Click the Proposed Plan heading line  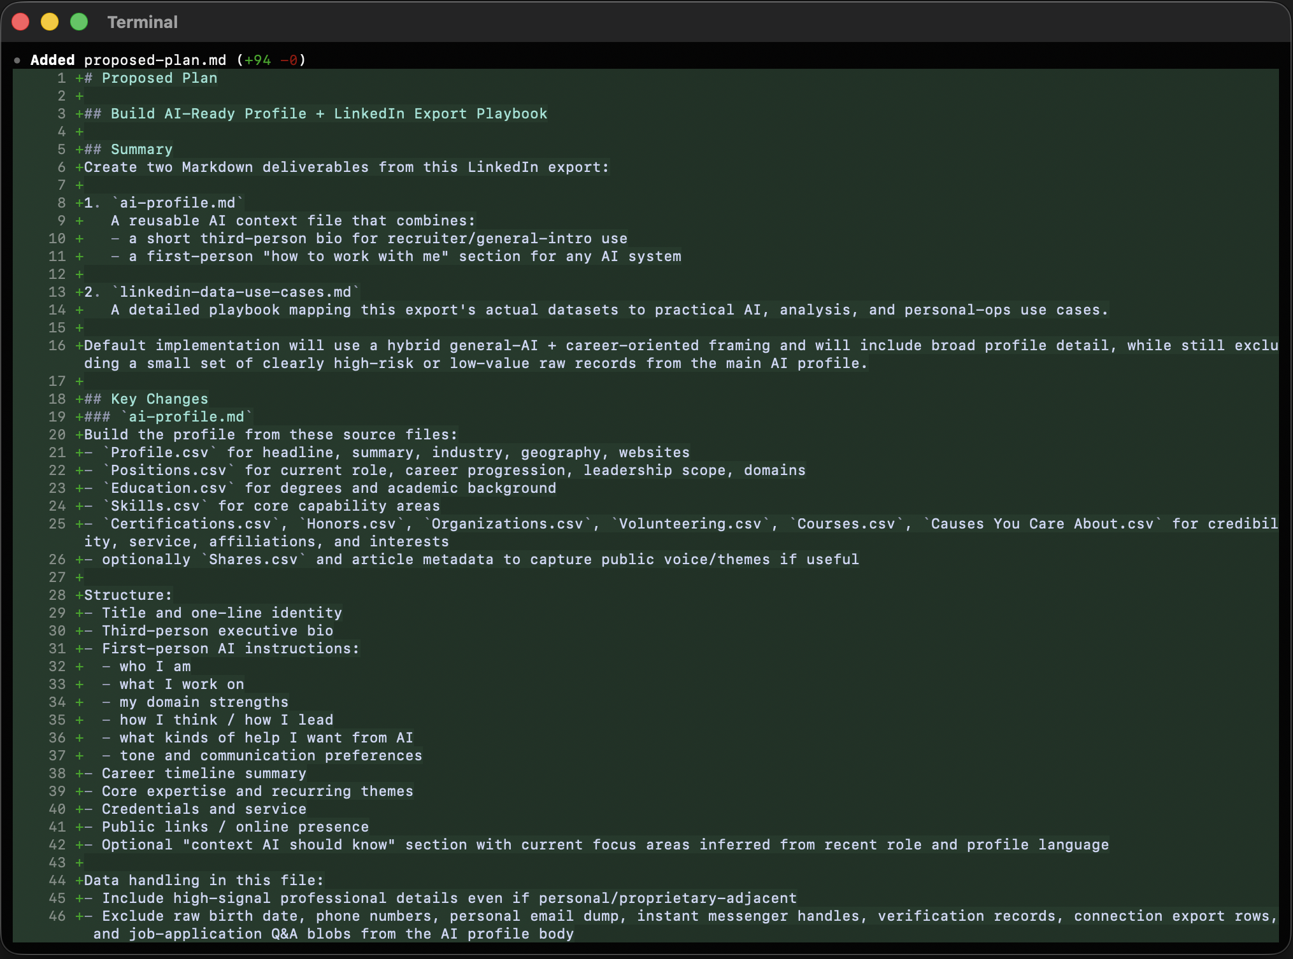click(159, 78)
